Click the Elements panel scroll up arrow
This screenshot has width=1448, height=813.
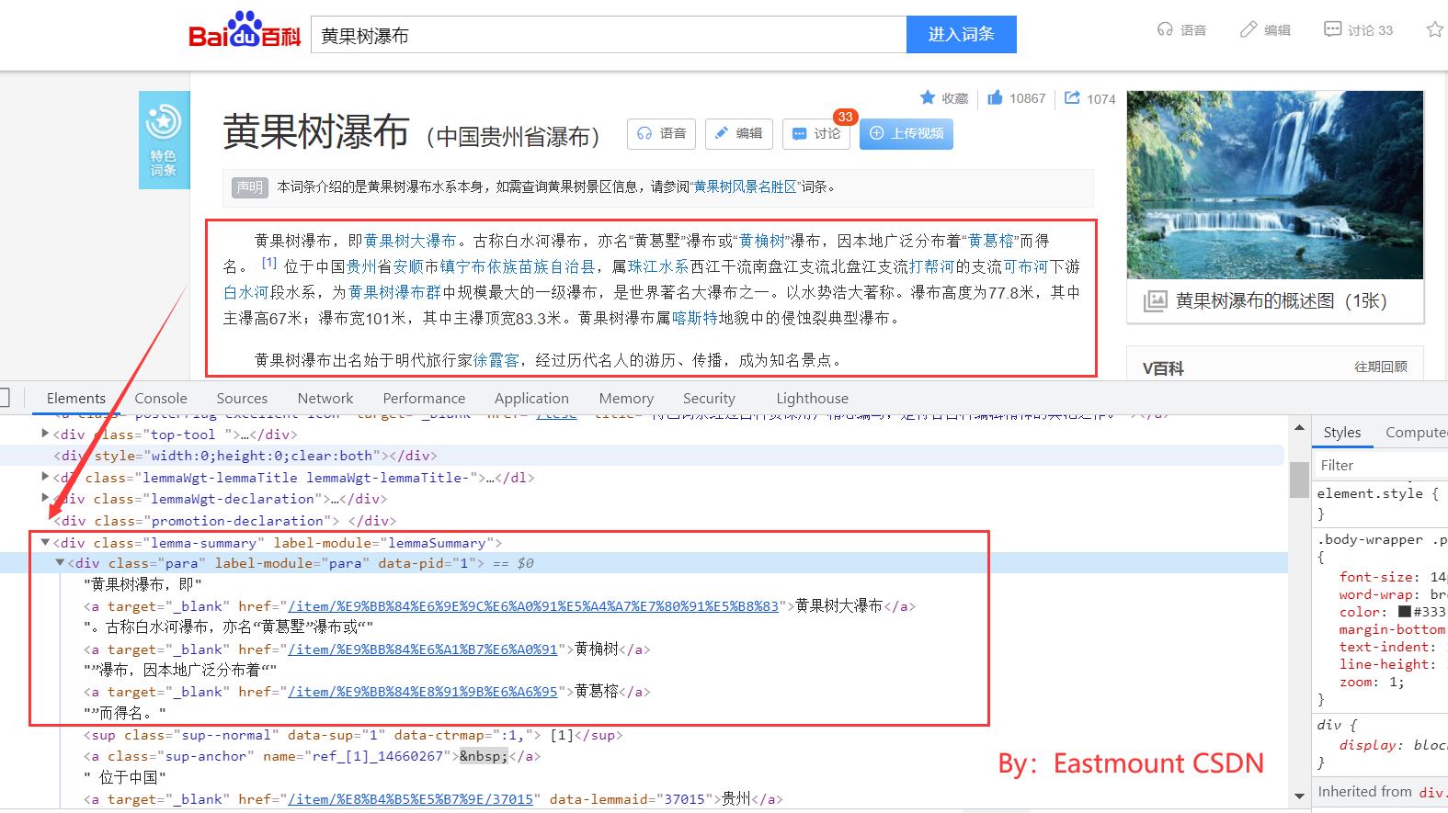point(1299,428)
